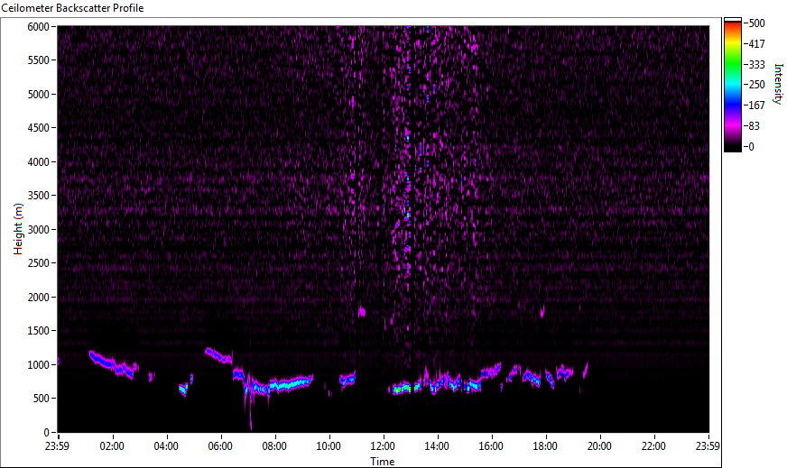Click the 1000 height axis tick label
This screenshot has height=468, width=787.
tap(38, 365)
